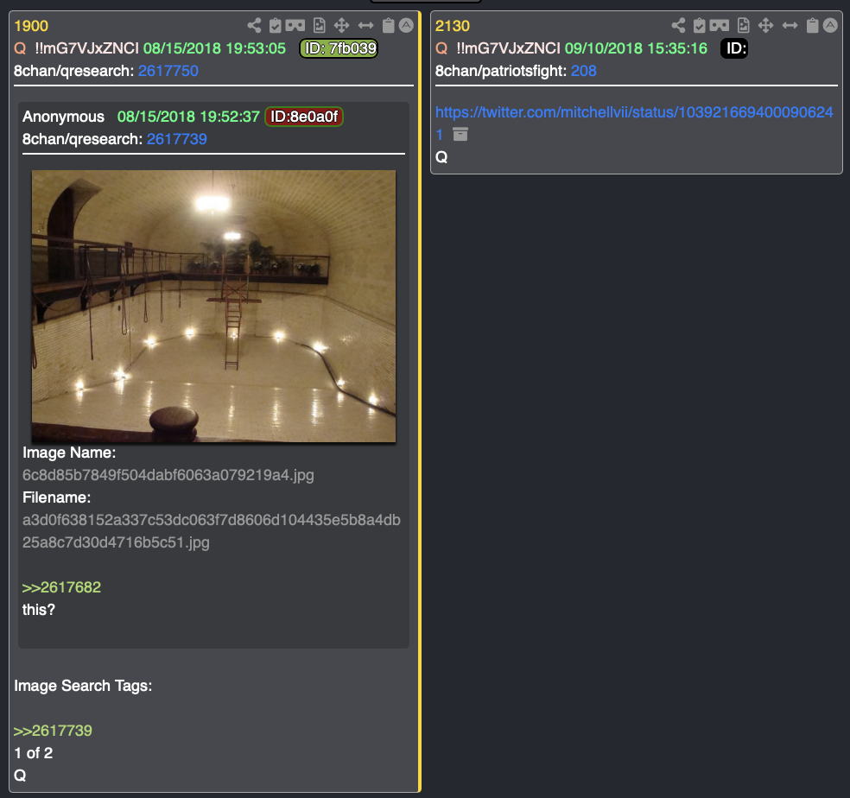Click the four-way move icon on post 1900
850x798 pixels.
(x=341, y=26)
